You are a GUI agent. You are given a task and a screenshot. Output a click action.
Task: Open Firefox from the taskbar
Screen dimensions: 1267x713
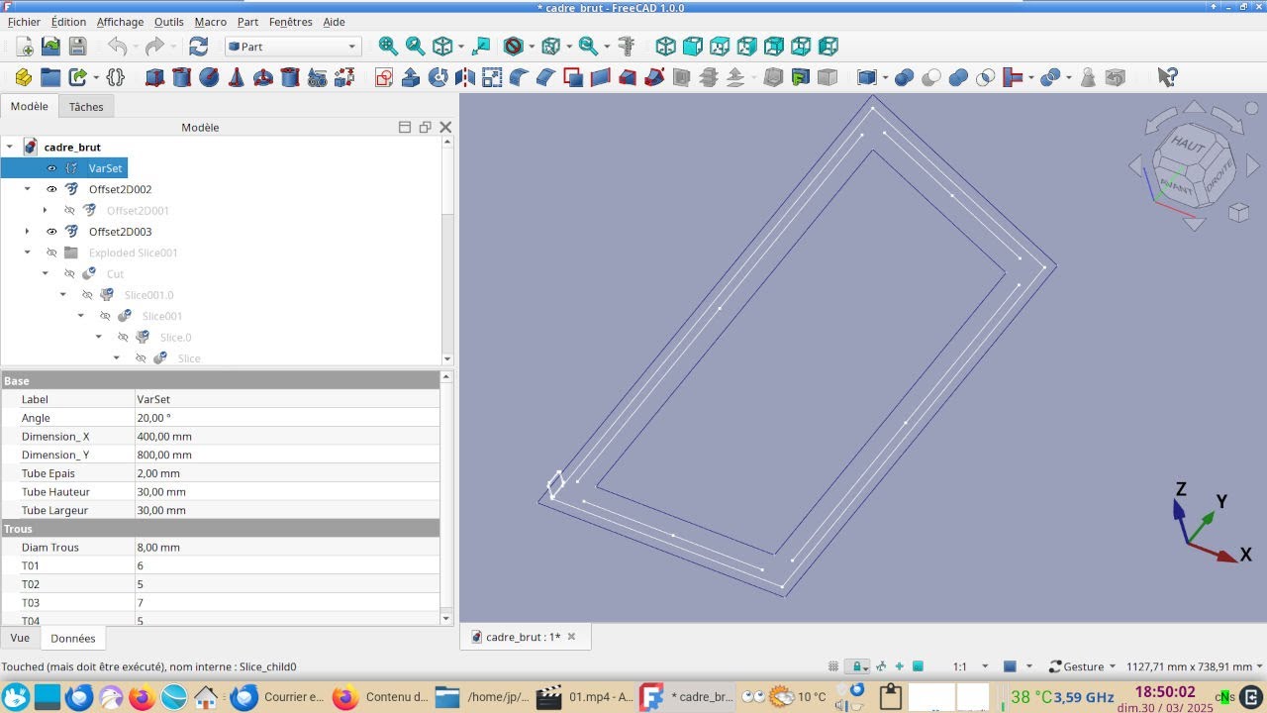point(143,697)
